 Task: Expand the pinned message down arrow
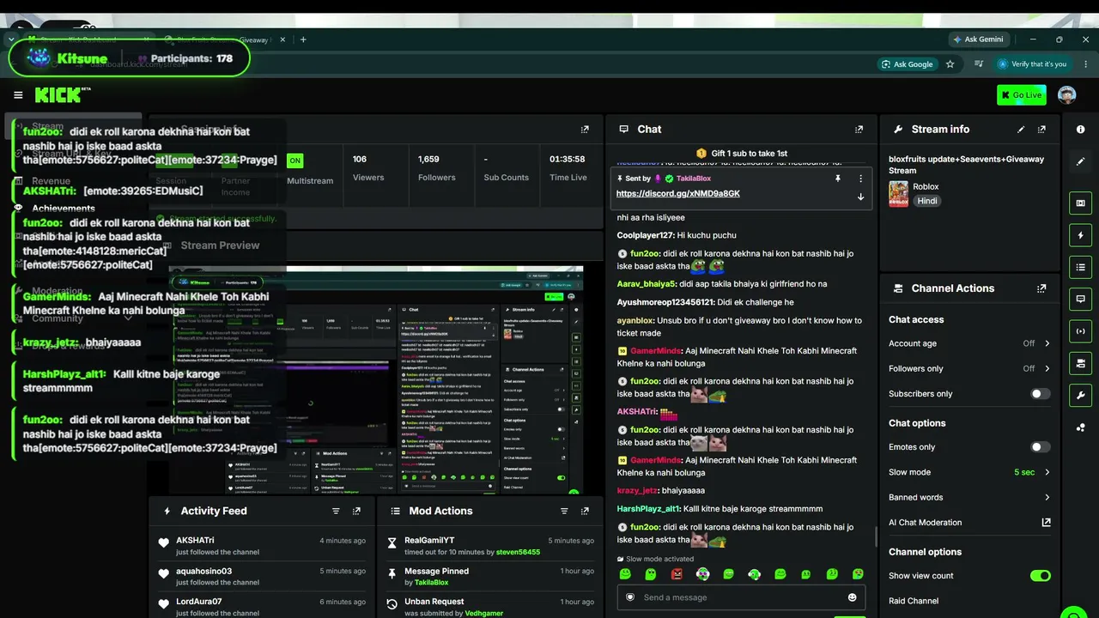coord(860,197)
